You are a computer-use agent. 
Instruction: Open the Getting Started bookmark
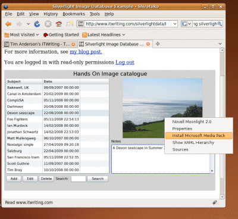[x=61, y=35]
